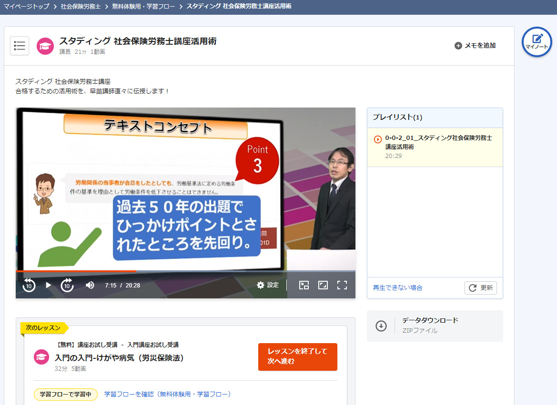
Task: Click the plus icon beside メモを追加
Action: point(458,46)
